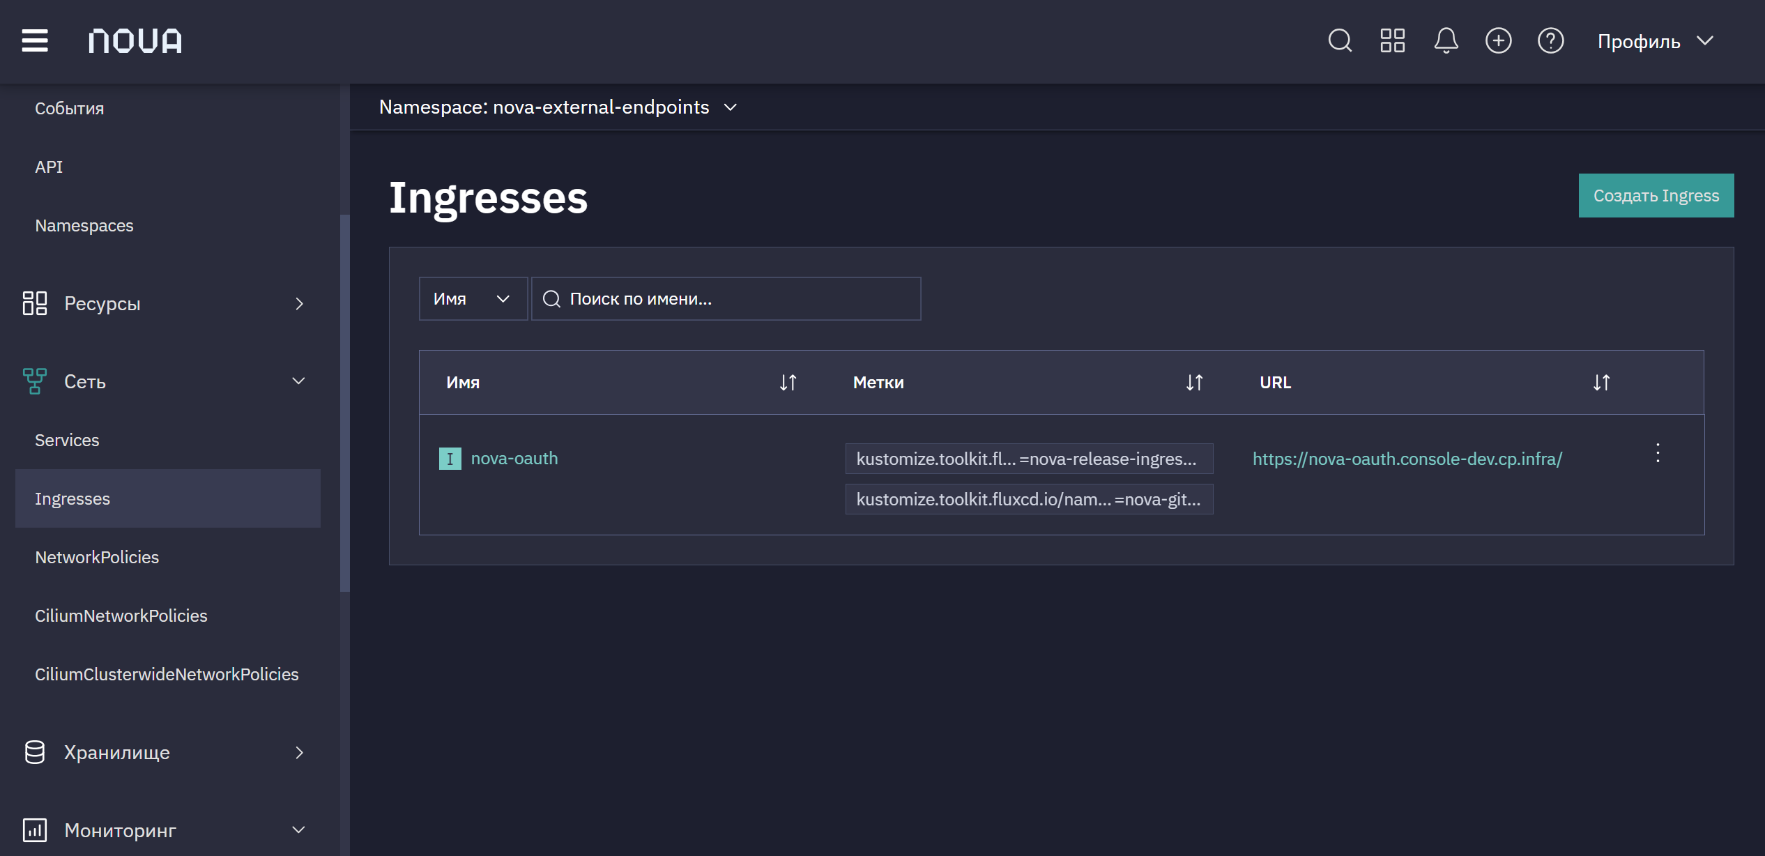
Task: Open the help question mark icon
Action: point(1551,40)
